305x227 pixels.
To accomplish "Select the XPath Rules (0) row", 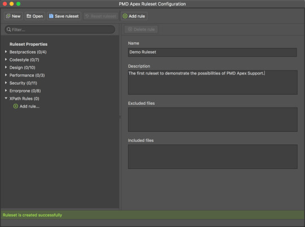I will point(24,99).
